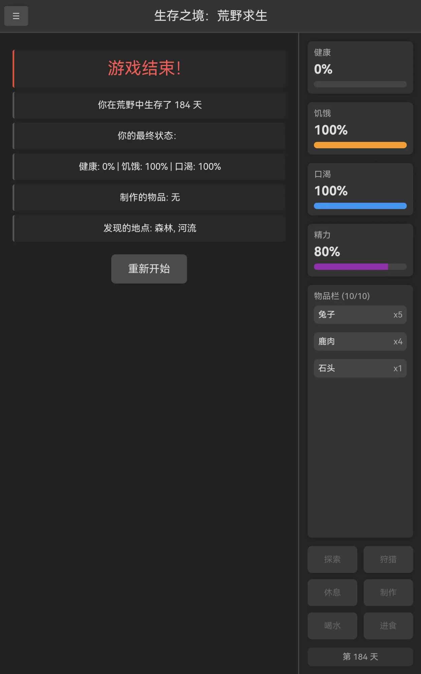Viewport: 421px width, 674px height.
Task: Select 兔子 item in inventory
Action: pos(360,314)
